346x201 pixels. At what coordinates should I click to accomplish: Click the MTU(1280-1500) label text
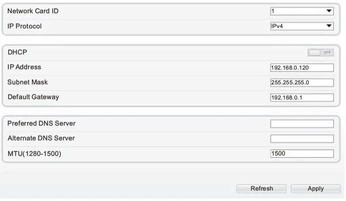point(35,153)
